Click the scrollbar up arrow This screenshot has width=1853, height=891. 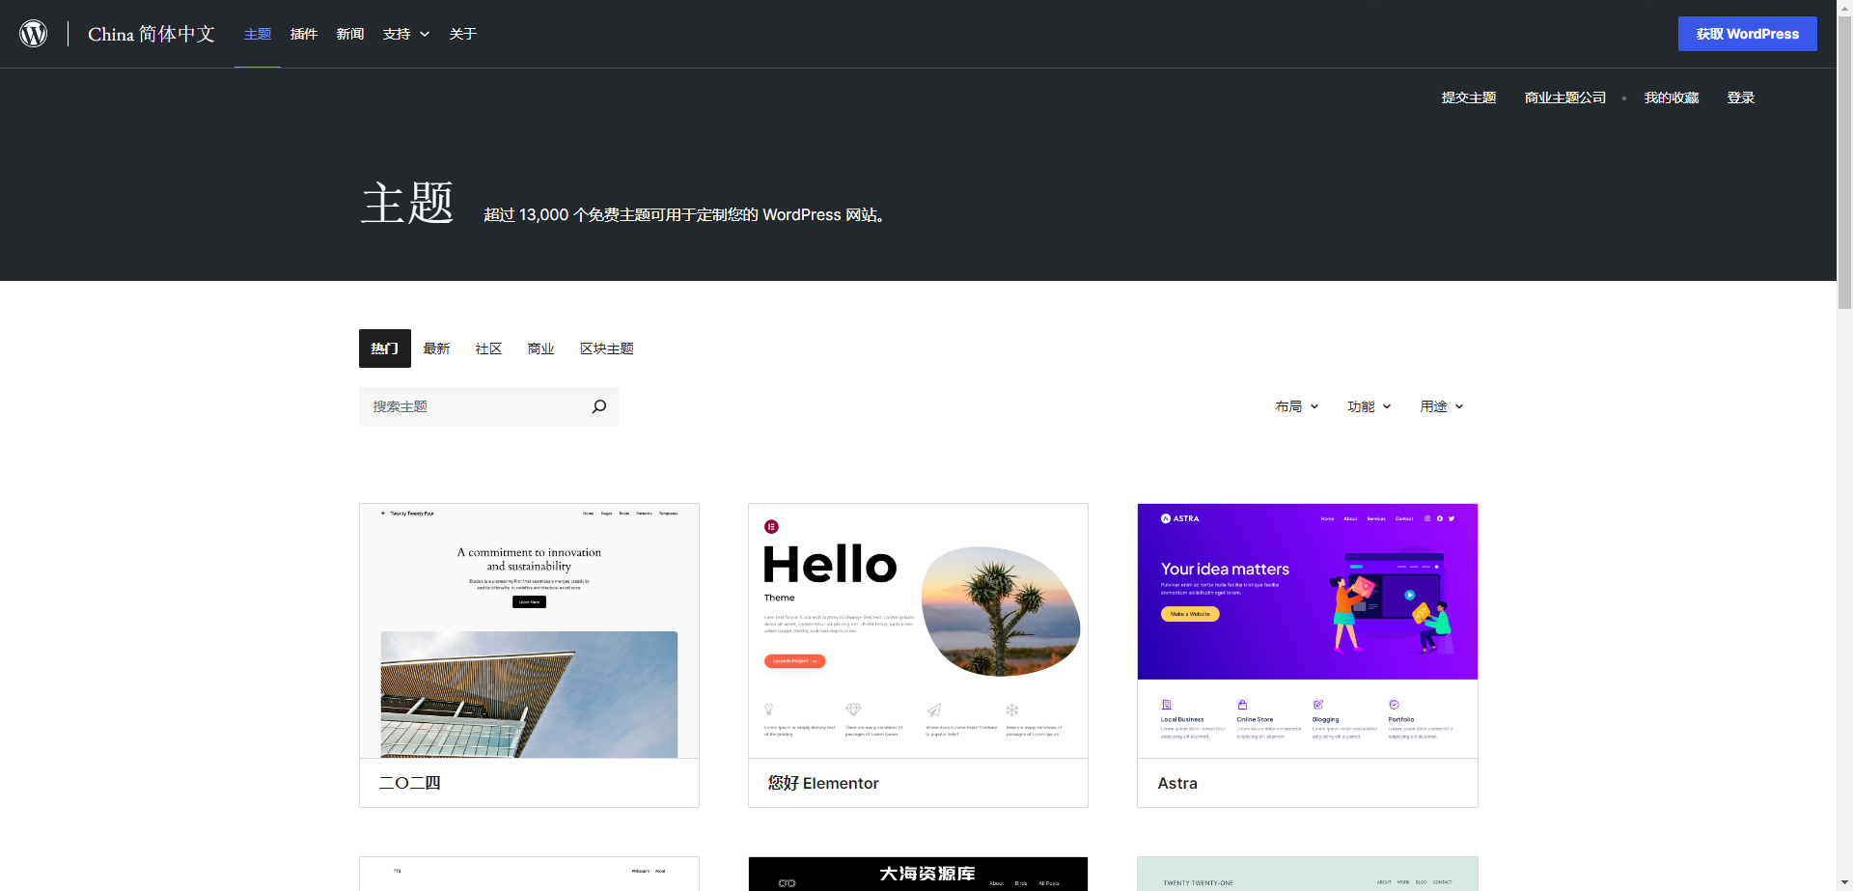coord(1844,7)
